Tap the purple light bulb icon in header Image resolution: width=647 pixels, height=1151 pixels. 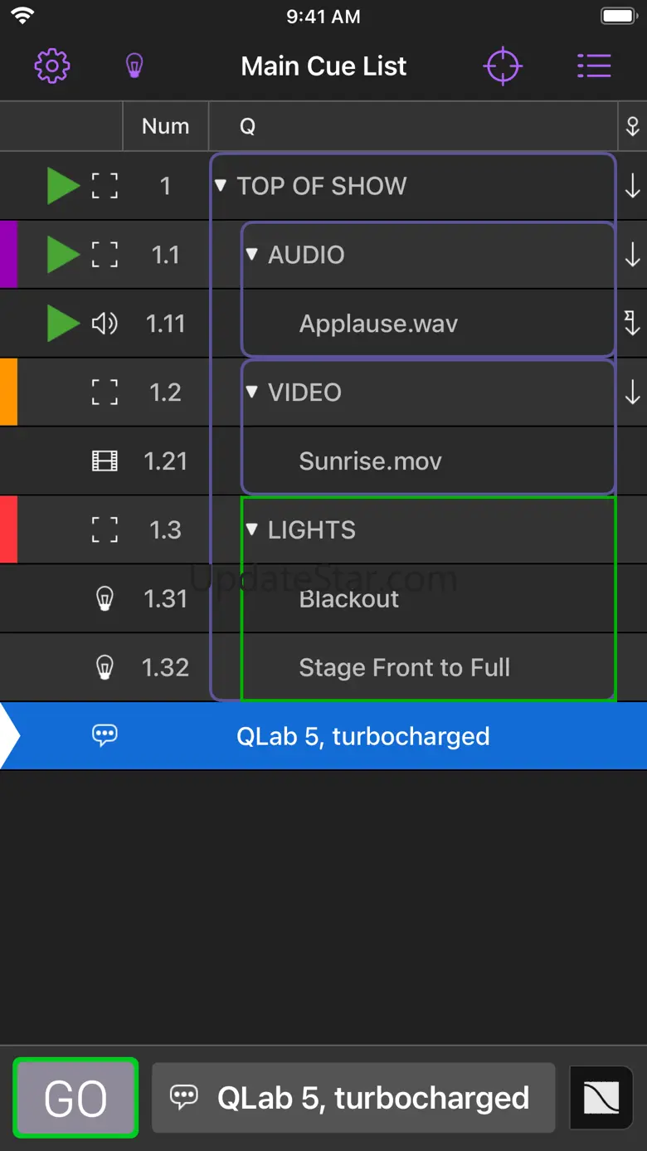pyautogui.click(x=134, y=66)
